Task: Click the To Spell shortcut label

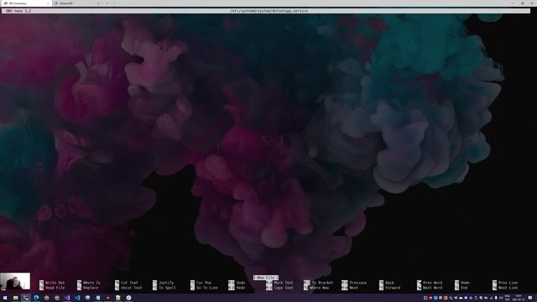Action: [167, 288]
